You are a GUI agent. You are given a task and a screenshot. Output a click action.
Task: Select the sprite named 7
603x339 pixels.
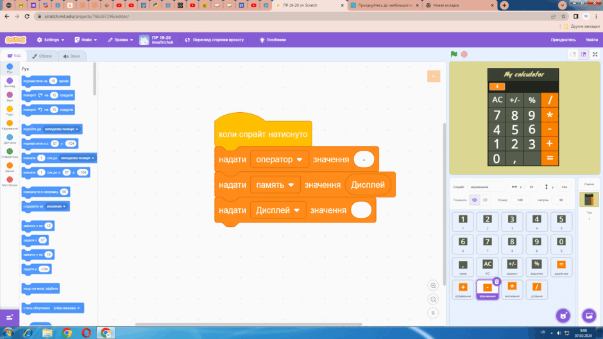pos(488,244)
